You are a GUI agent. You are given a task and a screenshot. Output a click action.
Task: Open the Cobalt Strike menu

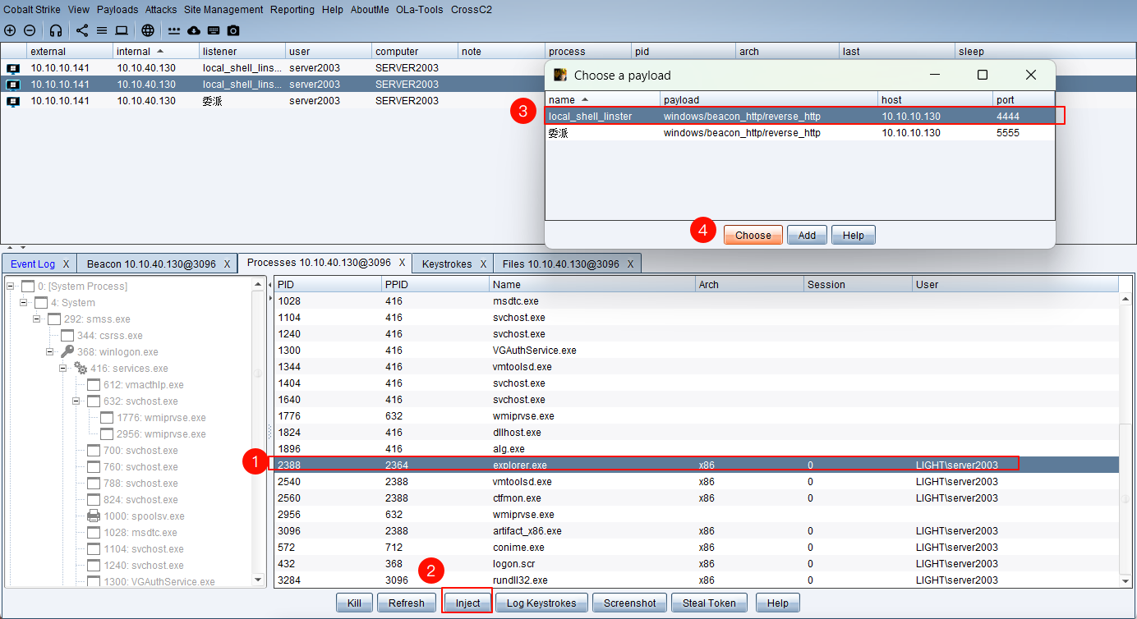coord(31,10)
